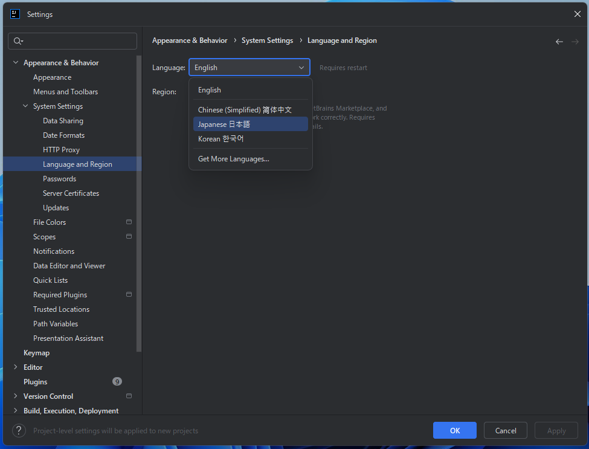Open the HTTP Proxy settings page
Image resolution: width=589 pixels, height=449 pixels.
pyautogui.click(x=61, y=150)
